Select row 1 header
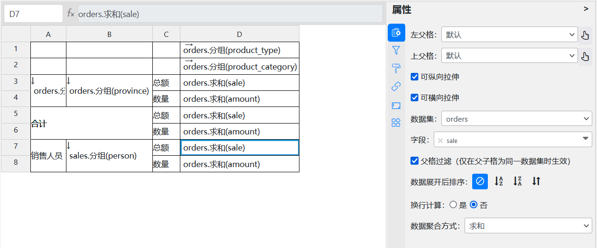 pos(16,50)
